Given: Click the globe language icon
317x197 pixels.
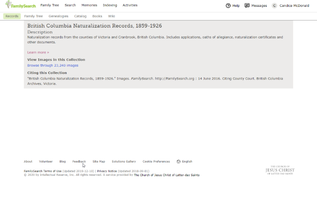Looking at the screenshot, I should pyautogui.click(x=179, y=162).
